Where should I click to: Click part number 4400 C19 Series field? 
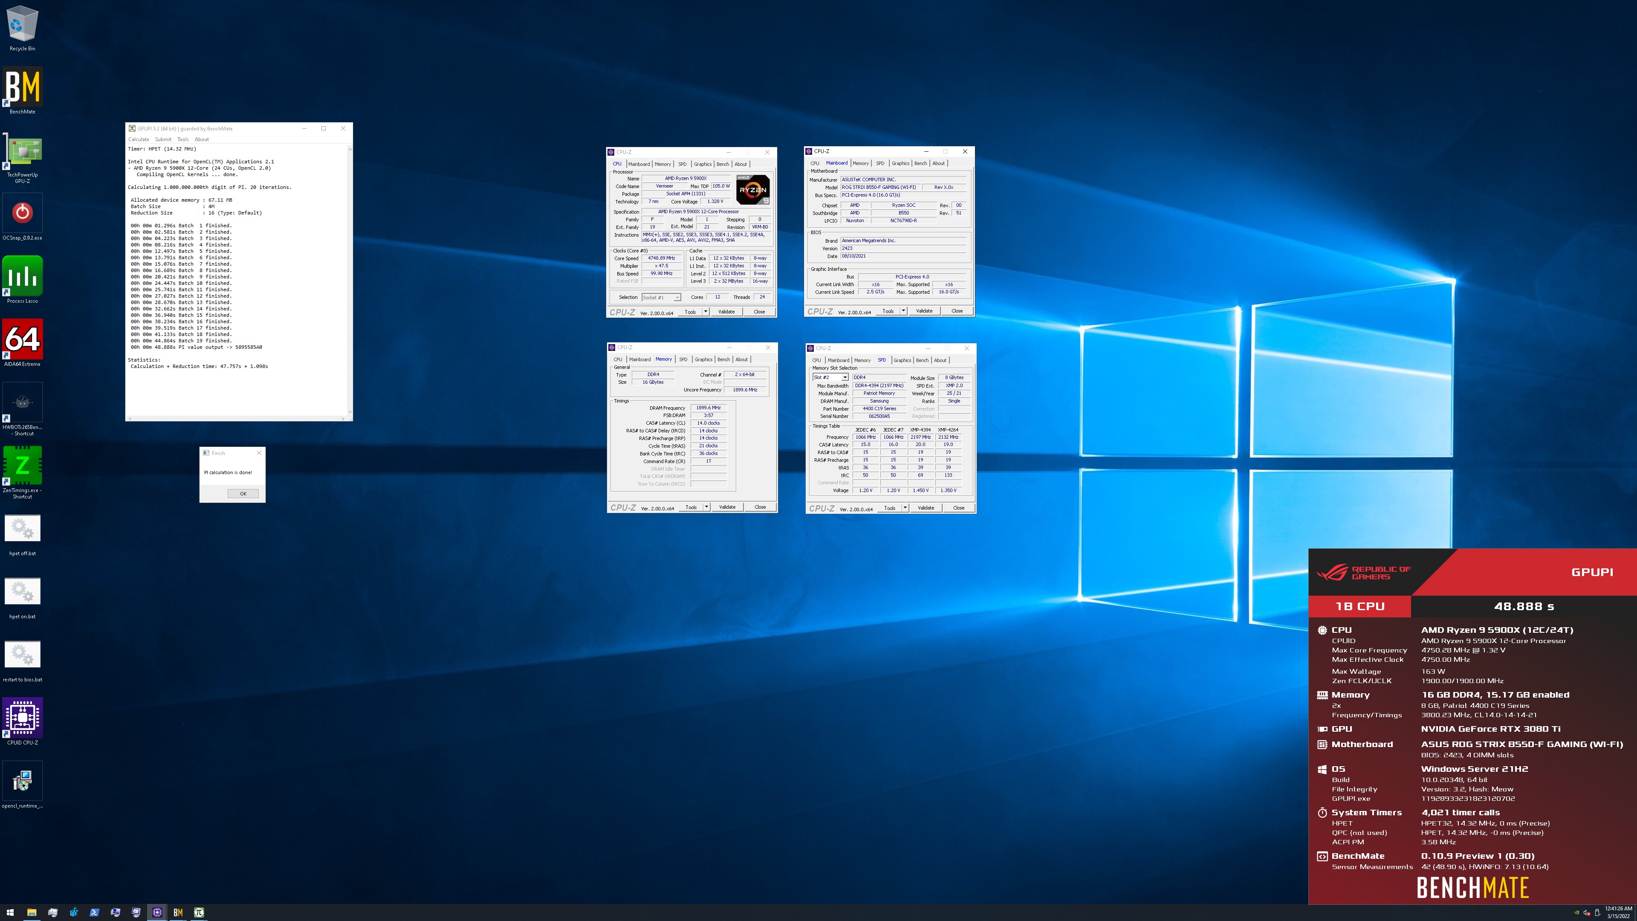(x=879, y=409)
